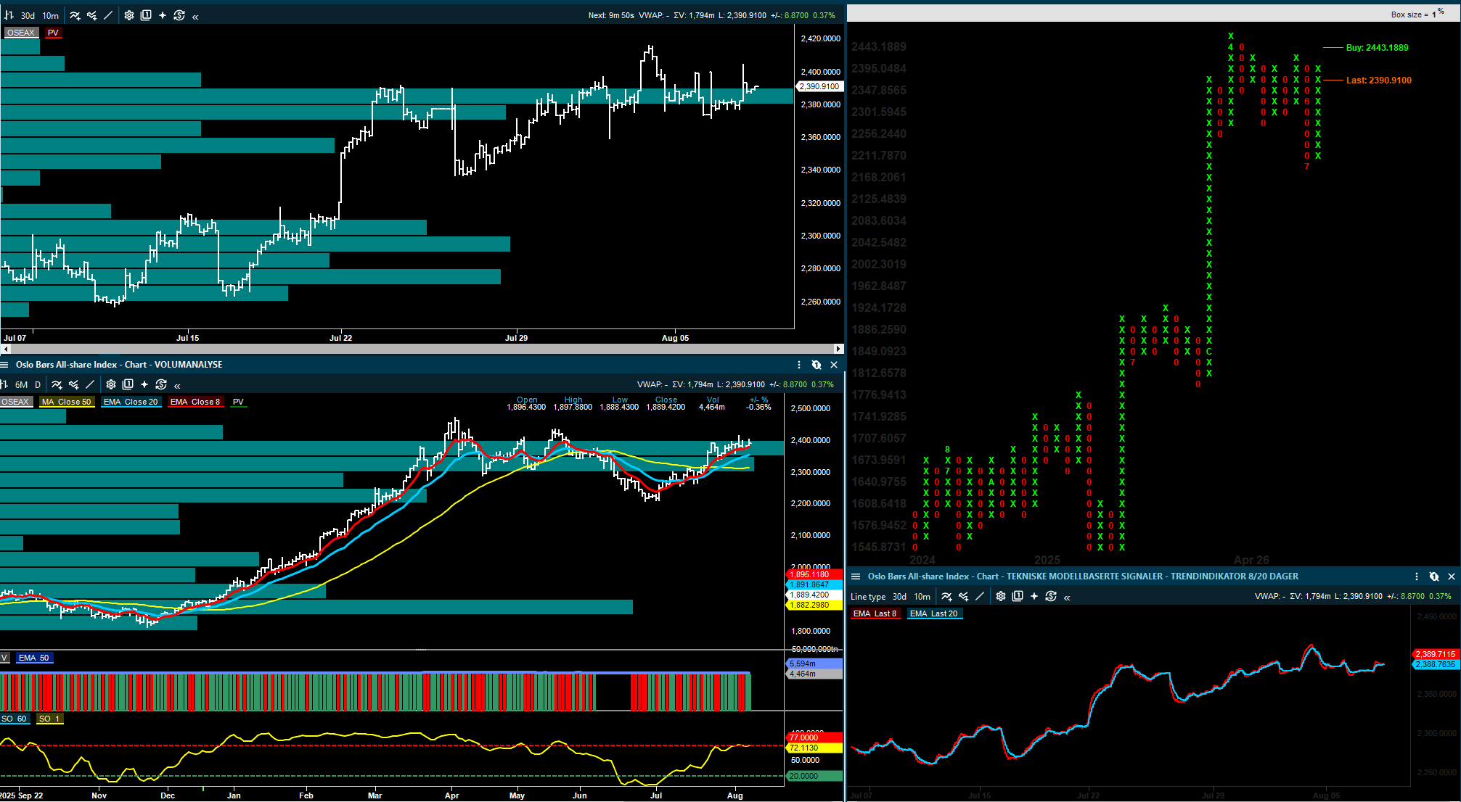Open the chart type selector in the VOLUMANALYSE chart
Screen dimensions: 1461x802
4,384
